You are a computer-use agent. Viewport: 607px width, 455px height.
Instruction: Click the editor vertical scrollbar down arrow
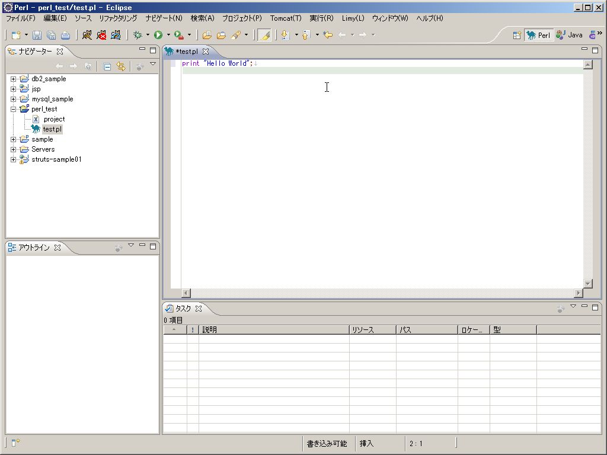587,284
